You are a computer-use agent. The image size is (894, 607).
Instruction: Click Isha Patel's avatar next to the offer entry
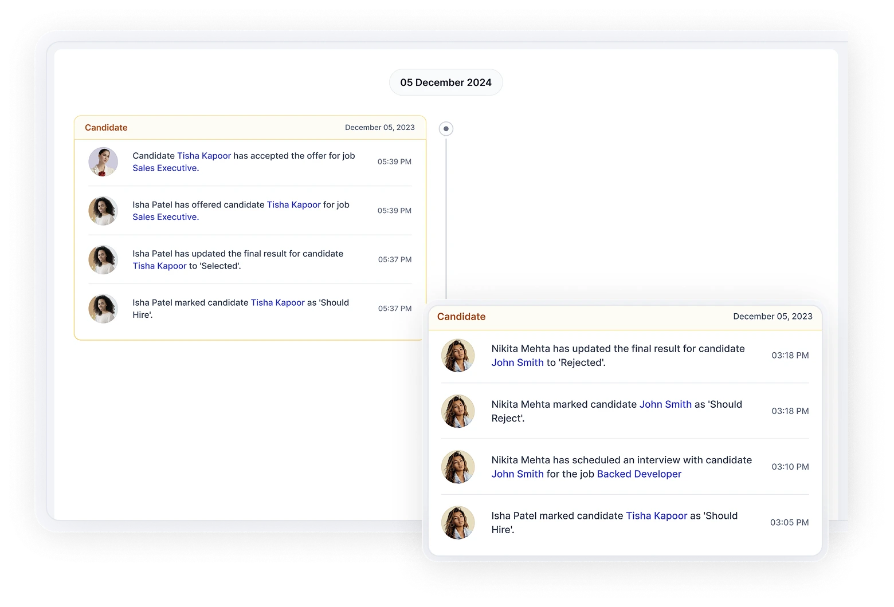[x=103, y=211]
